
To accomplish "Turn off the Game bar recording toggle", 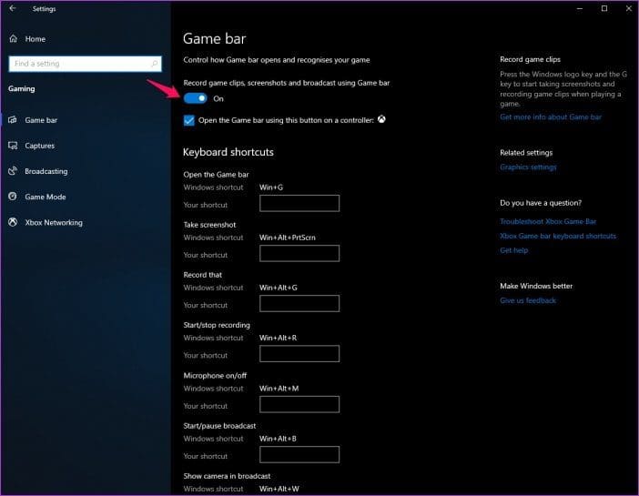I will (x=195, y=98).
